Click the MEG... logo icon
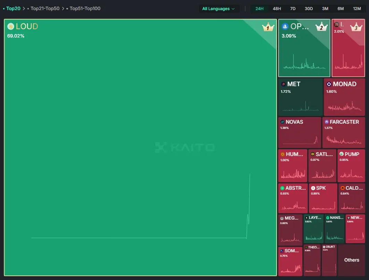Viewport: 369px width, 280px height. 282,218
